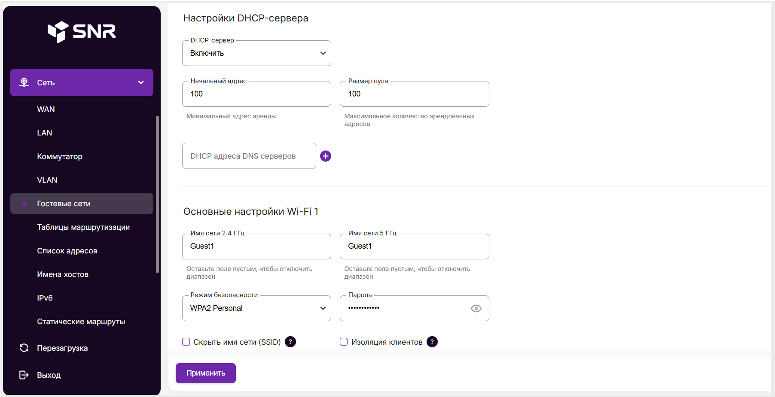Enable the Скрыть имя сети (SSID) checkbox
The image size is (775, 397).
(186, 342)
